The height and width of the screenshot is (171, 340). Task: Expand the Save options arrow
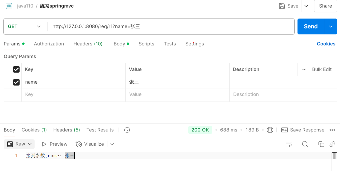pos(306,6)
